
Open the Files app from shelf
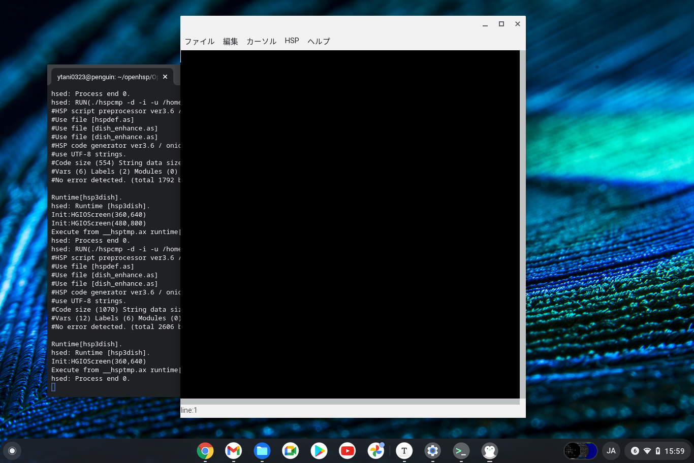click(x=262, y=451)
